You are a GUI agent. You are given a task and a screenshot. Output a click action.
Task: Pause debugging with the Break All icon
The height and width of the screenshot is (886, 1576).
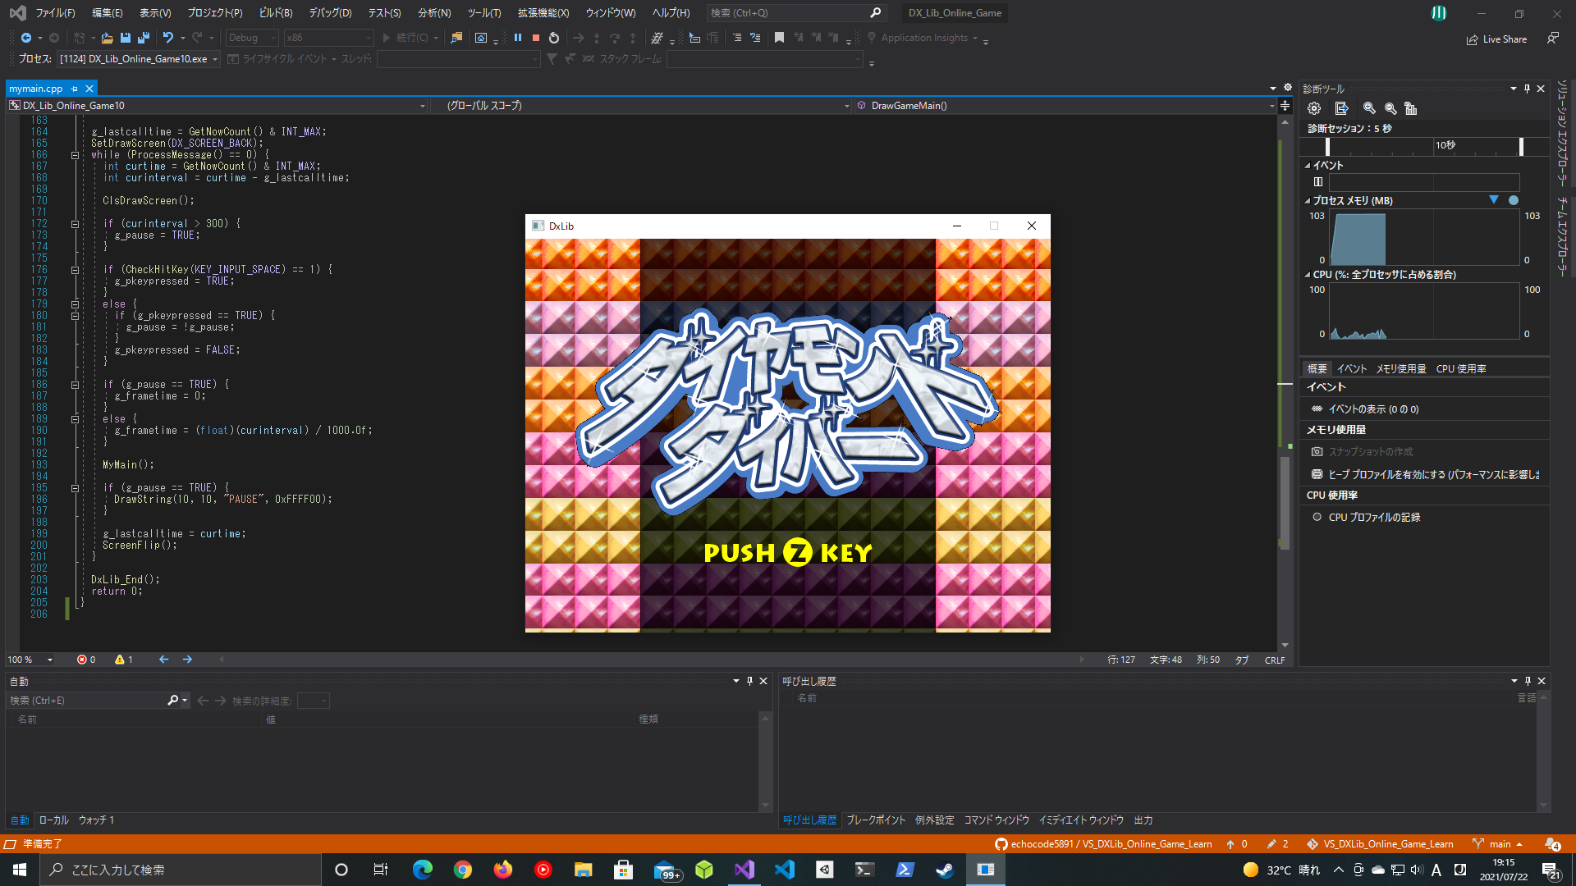(x=518, y=37)
